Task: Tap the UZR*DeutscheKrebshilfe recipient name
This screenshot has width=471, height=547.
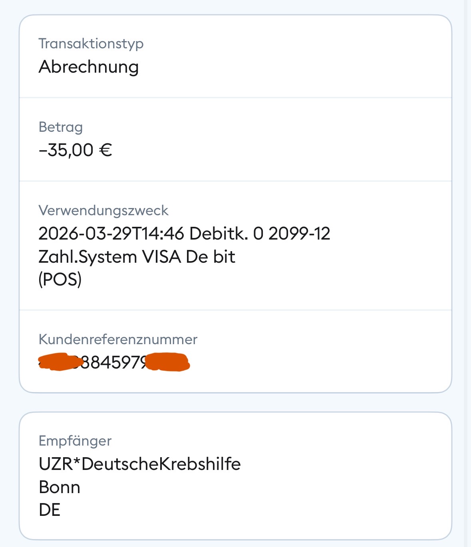Action: pos(140,464)
